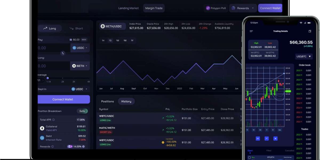Switch to the Long position toggle

coord(50,28)
